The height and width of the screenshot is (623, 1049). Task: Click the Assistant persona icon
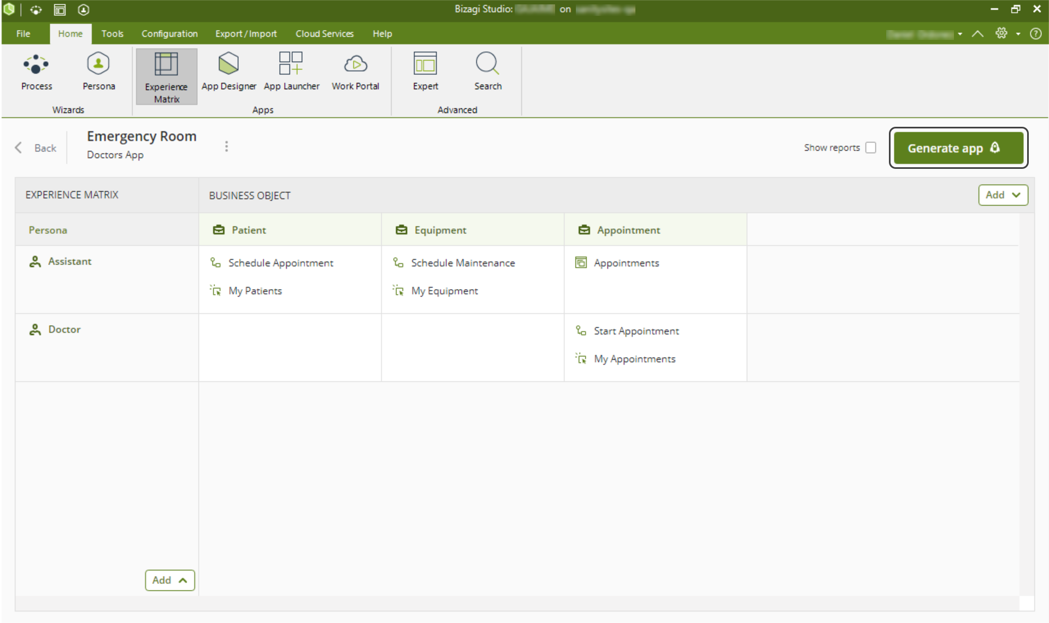35,262
